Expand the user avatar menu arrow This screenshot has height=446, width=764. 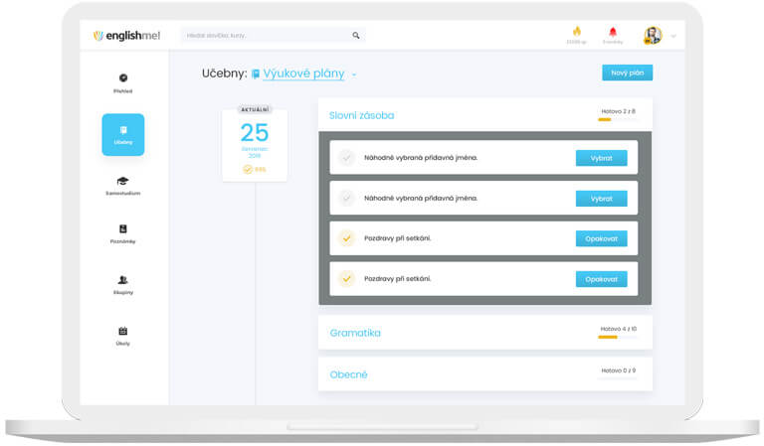(673, 37)
